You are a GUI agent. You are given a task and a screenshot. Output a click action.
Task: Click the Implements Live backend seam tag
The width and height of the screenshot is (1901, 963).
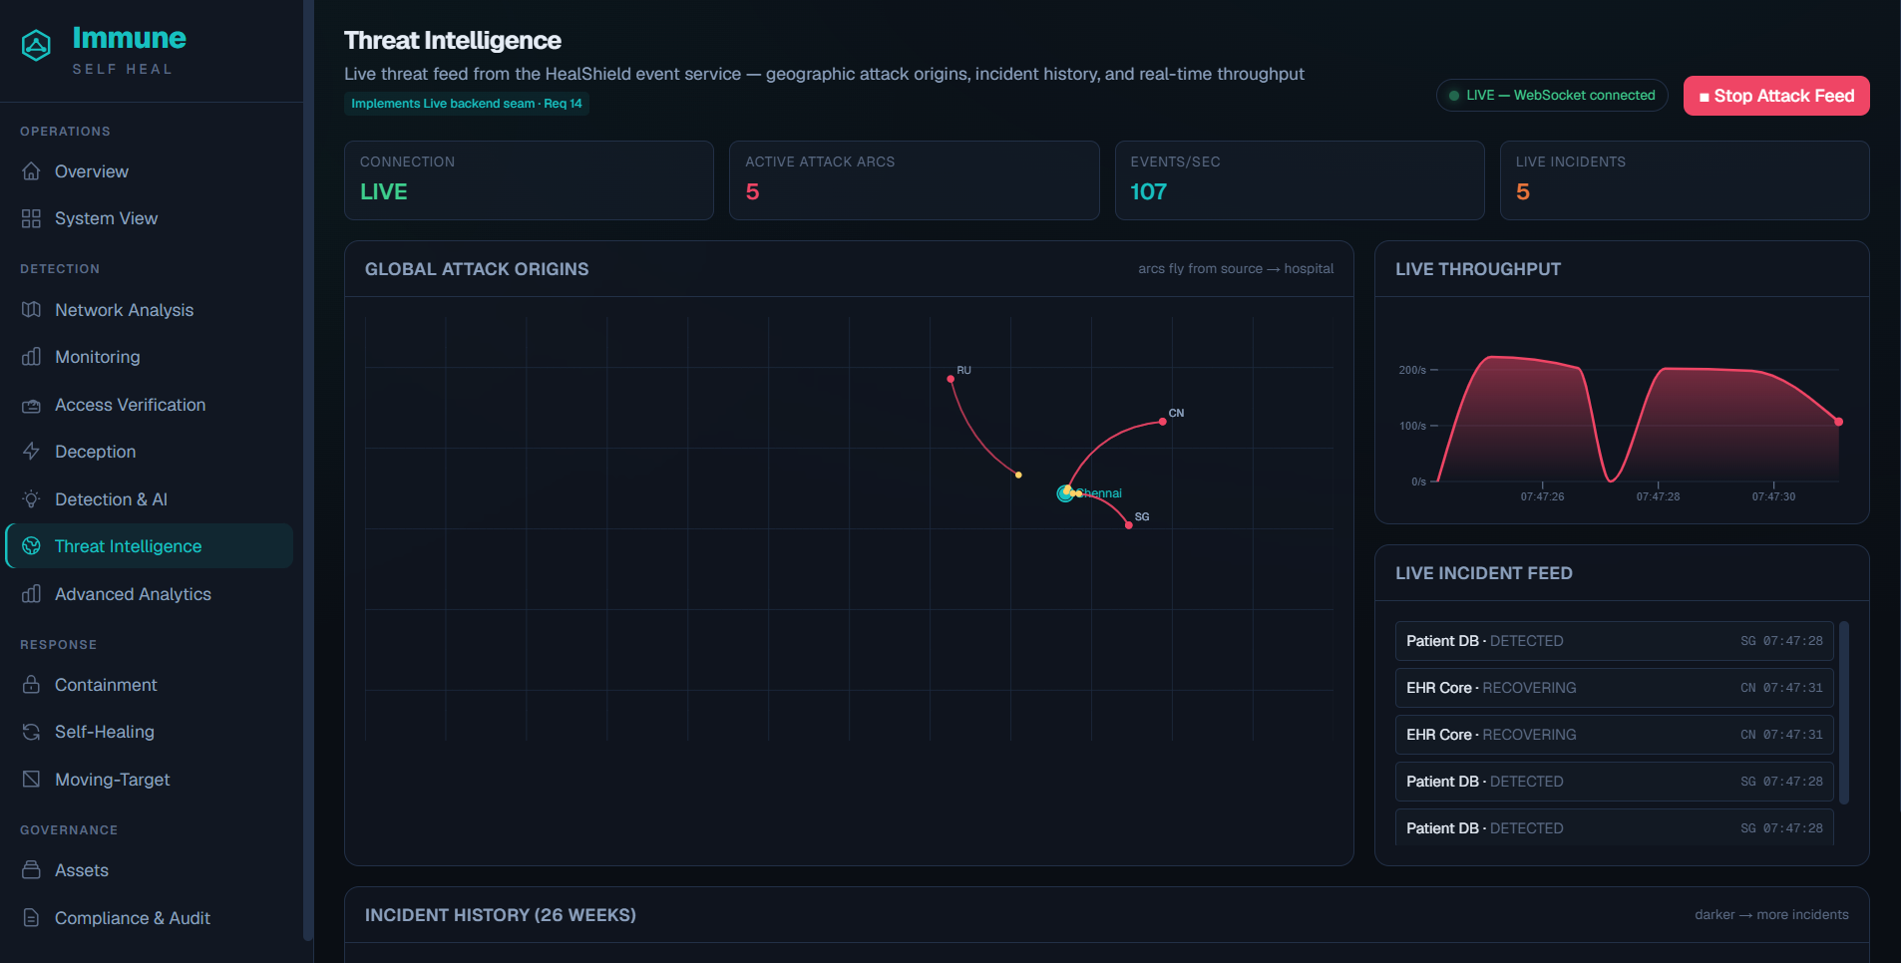(x=467, y=104)
